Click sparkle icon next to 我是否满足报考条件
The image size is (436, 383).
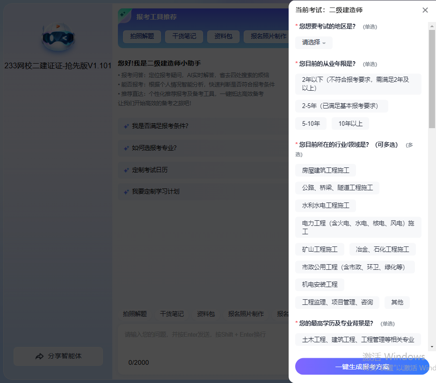point(126,126)
